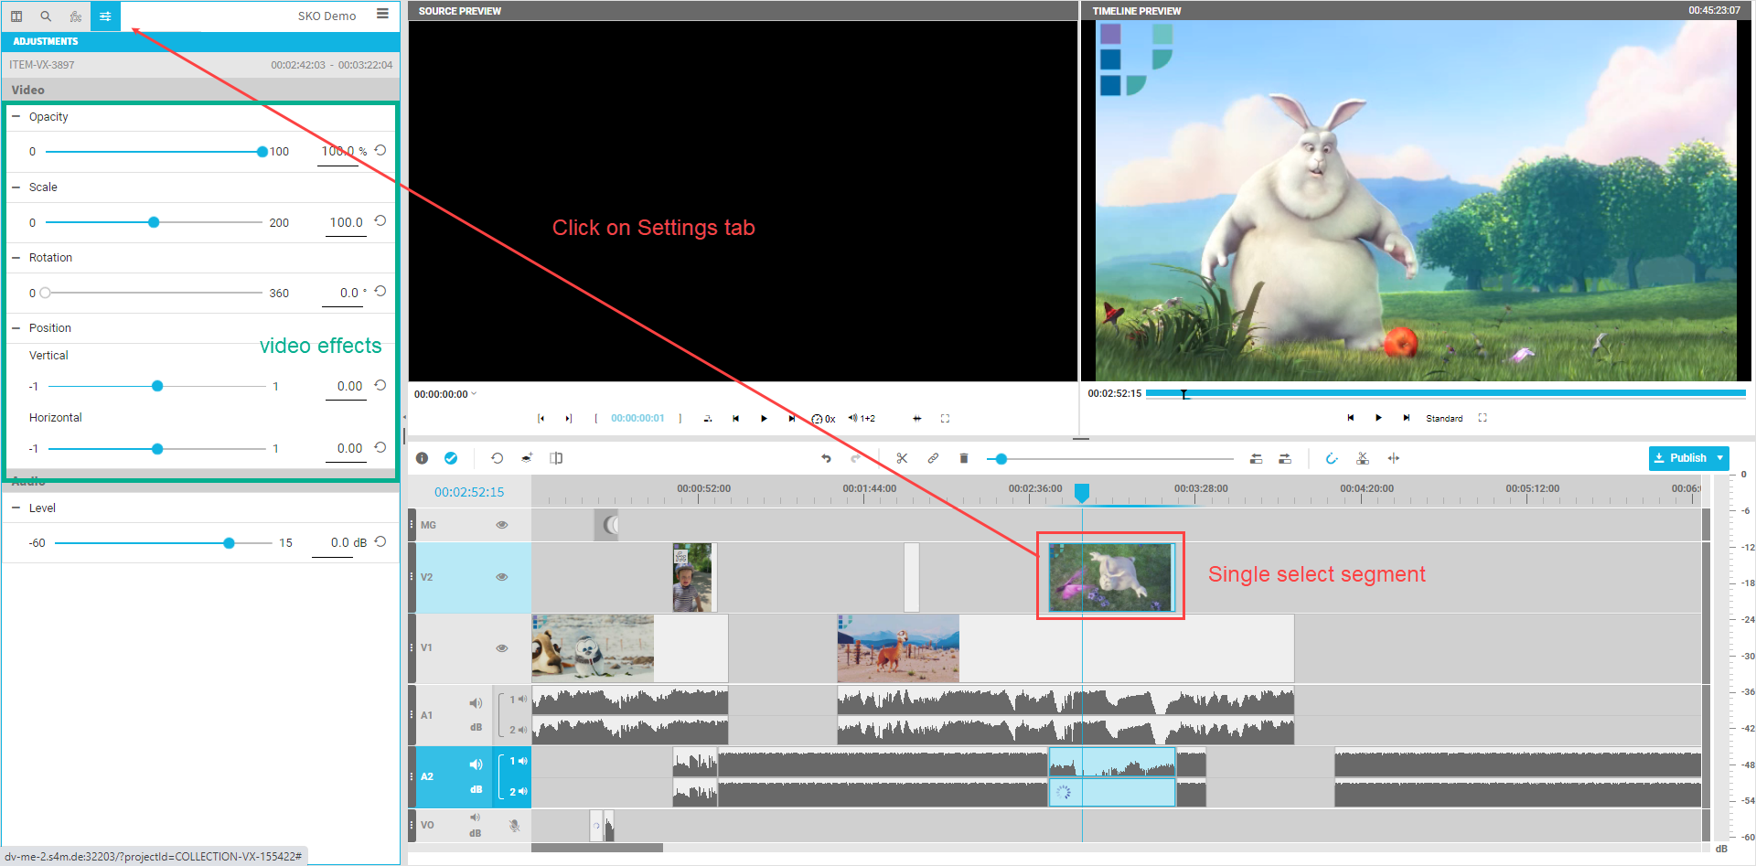This screenshot has width=1756, height=866.
Task: Open the search tab in left panel
Action: click(x=46, y=16)
